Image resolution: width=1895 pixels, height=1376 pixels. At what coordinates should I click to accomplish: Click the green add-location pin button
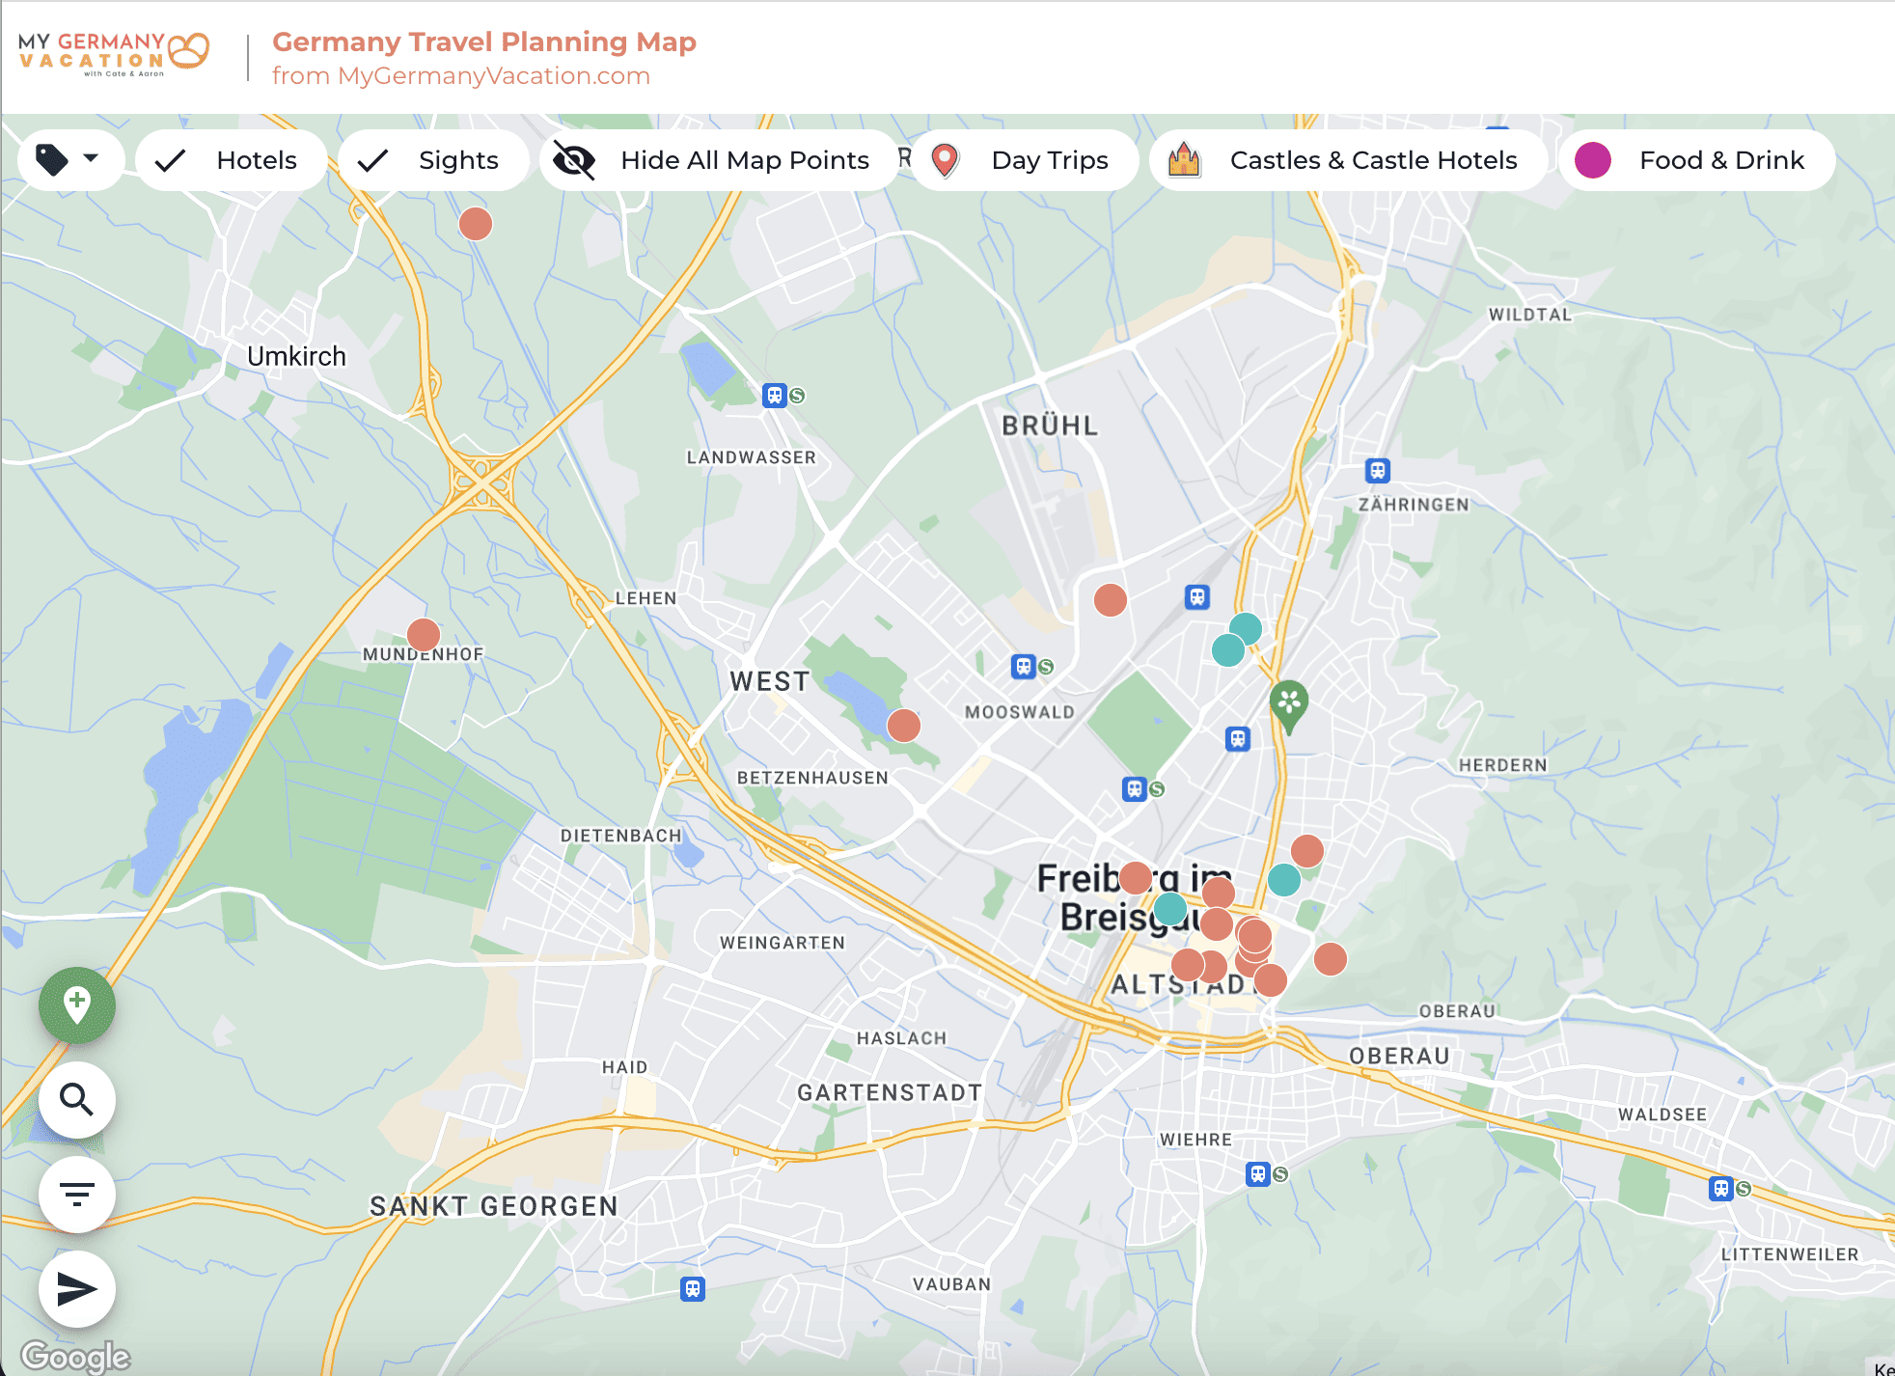[77, 1004]
